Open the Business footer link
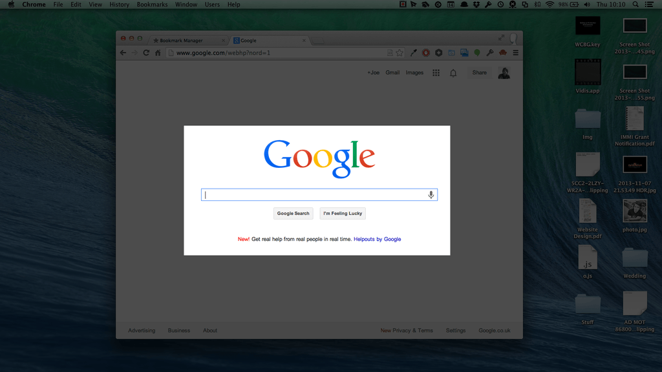Viewport: 662px width, 372px height. click(178, 331)
